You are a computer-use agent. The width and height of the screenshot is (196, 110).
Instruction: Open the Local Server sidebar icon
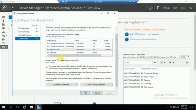[x=3, y=21]
